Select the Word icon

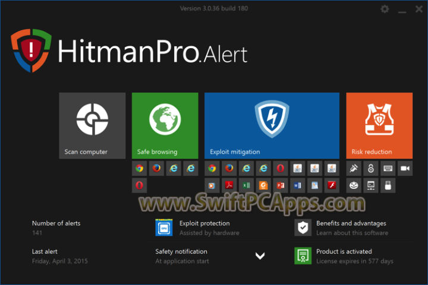298,185
